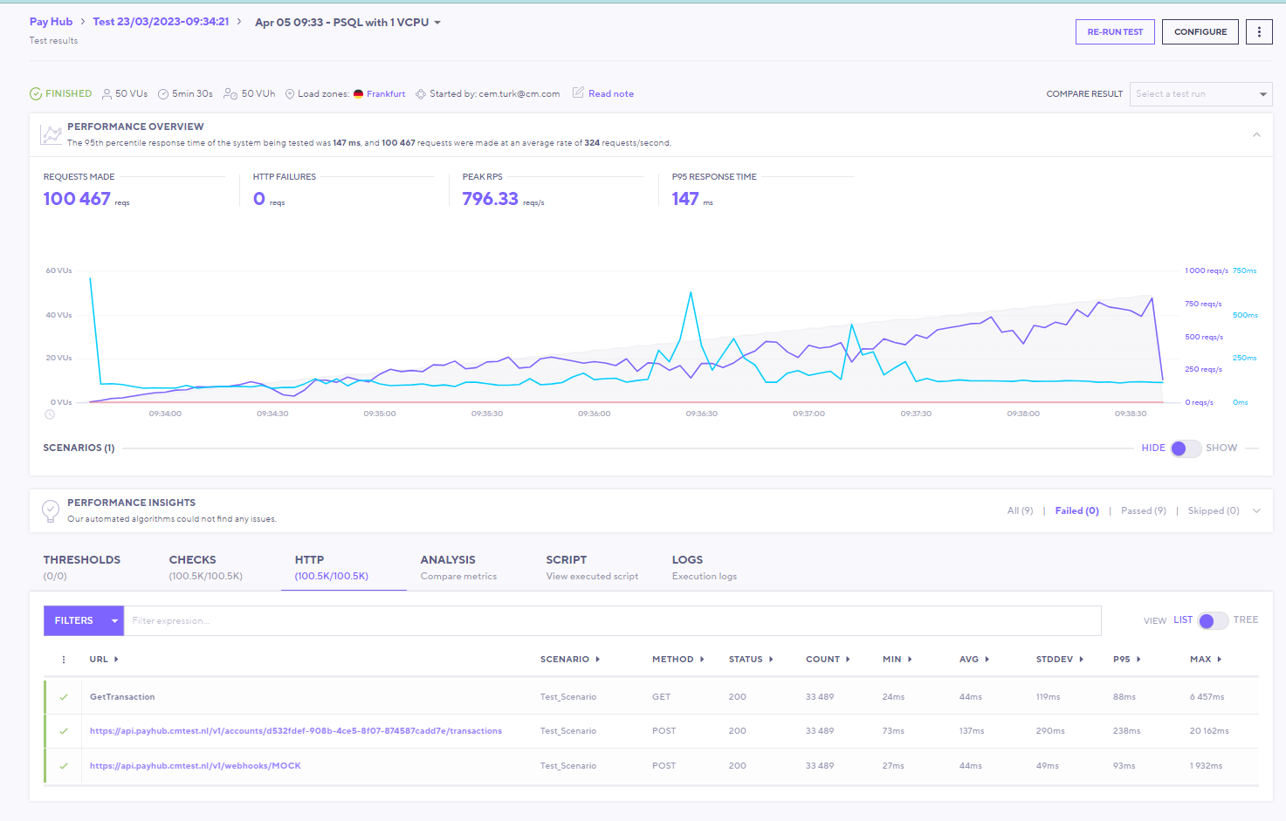Click the performance overview chart icon

click(52, 134)
